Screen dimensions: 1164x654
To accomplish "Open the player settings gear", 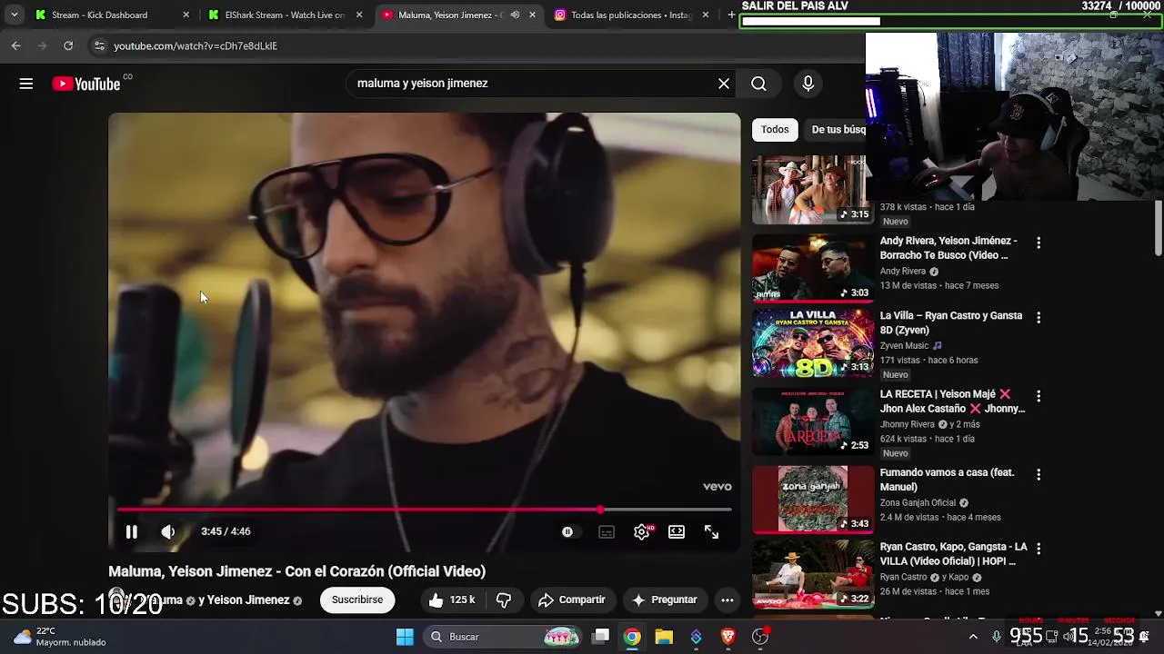I will pos(642,532).
